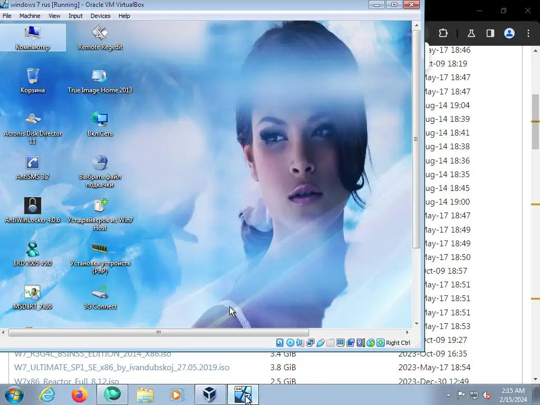The image size is (540, 405).
Task: Launch the AntiSMS 3.2 shortcut
Action: point(33,168)
